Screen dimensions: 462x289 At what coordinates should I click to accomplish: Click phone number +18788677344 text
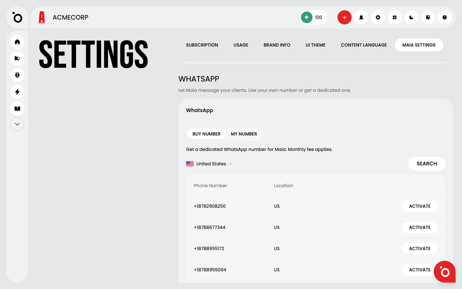click(x=210, y=227)
